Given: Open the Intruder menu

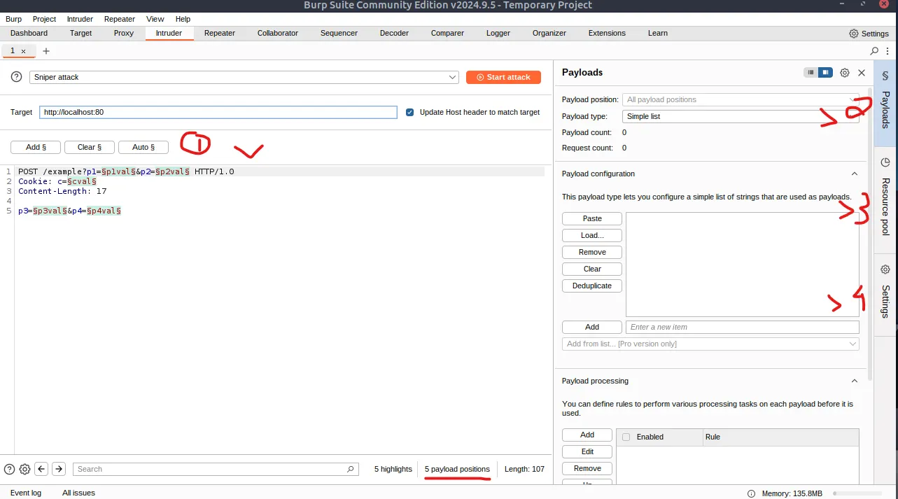Looking at the screenshot, I should tap(79, 19).
